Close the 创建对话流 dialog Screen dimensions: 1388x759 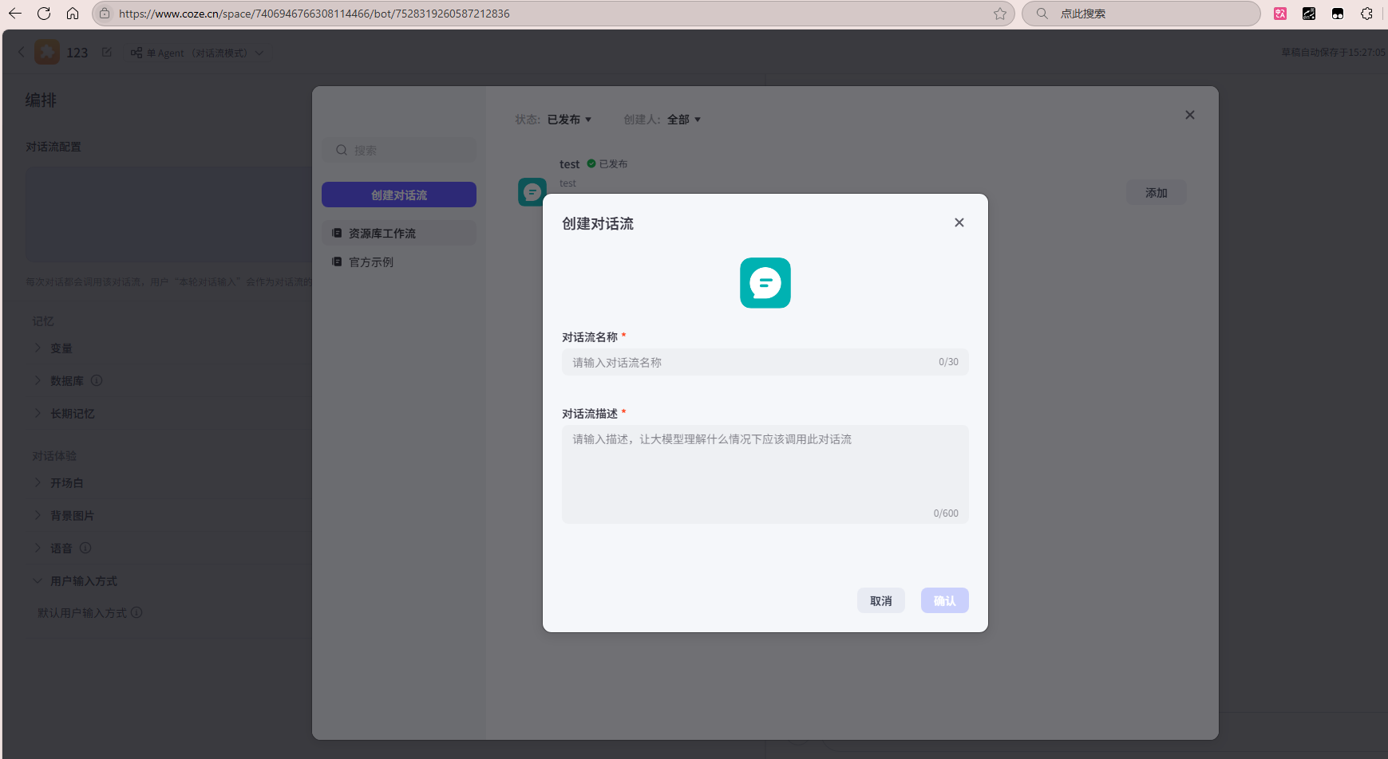click(959, 223)
